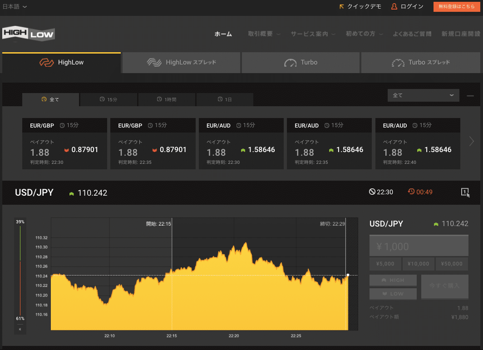Click the HighLow logo
The image size is (483, 350).
coord(28,33)
